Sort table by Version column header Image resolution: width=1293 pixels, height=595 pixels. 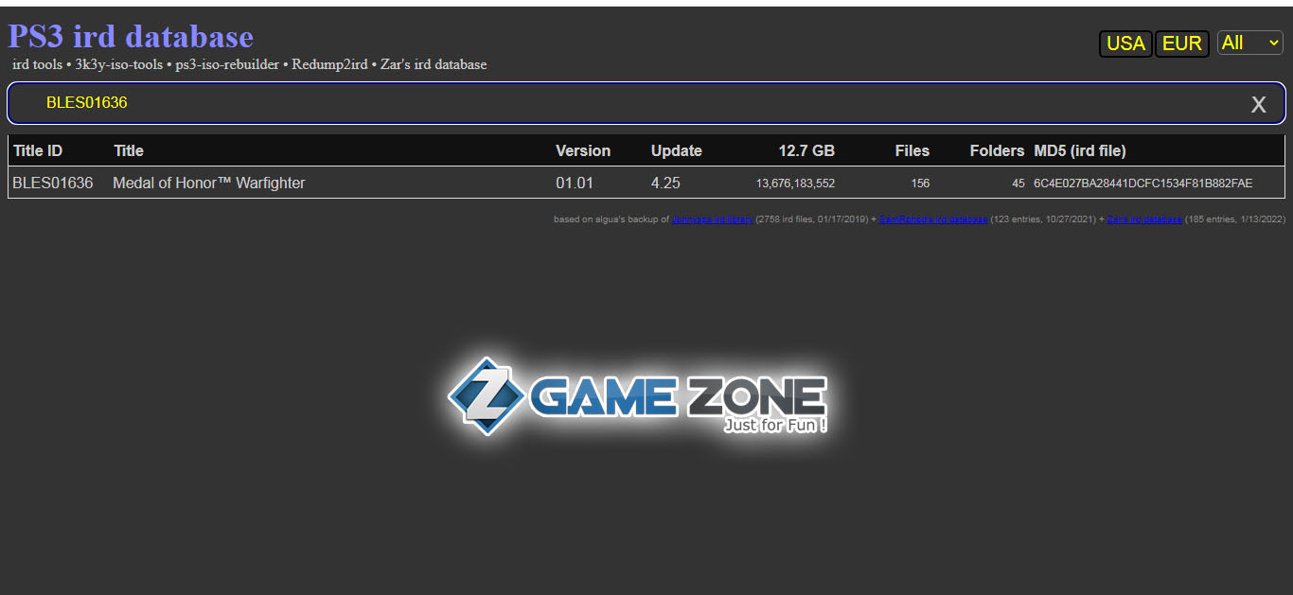582,150
